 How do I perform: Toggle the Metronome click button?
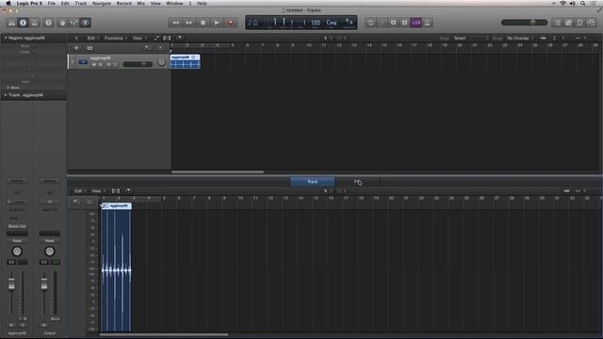pos(427,23)
